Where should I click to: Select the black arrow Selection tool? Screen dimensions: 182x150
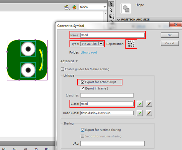click(x=111, y=4)
